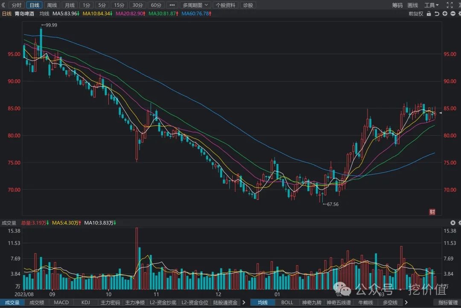
Task: Toggle the 分时 intraday view
Action: point(16,5)
